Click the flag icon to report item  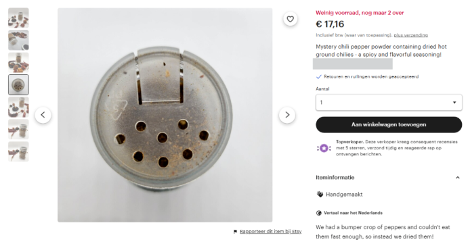coord(235,232)
